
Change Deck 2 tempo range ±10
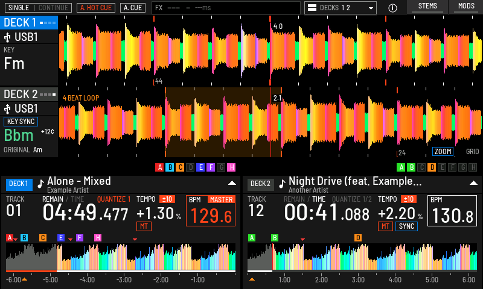[x=409, y=199]
